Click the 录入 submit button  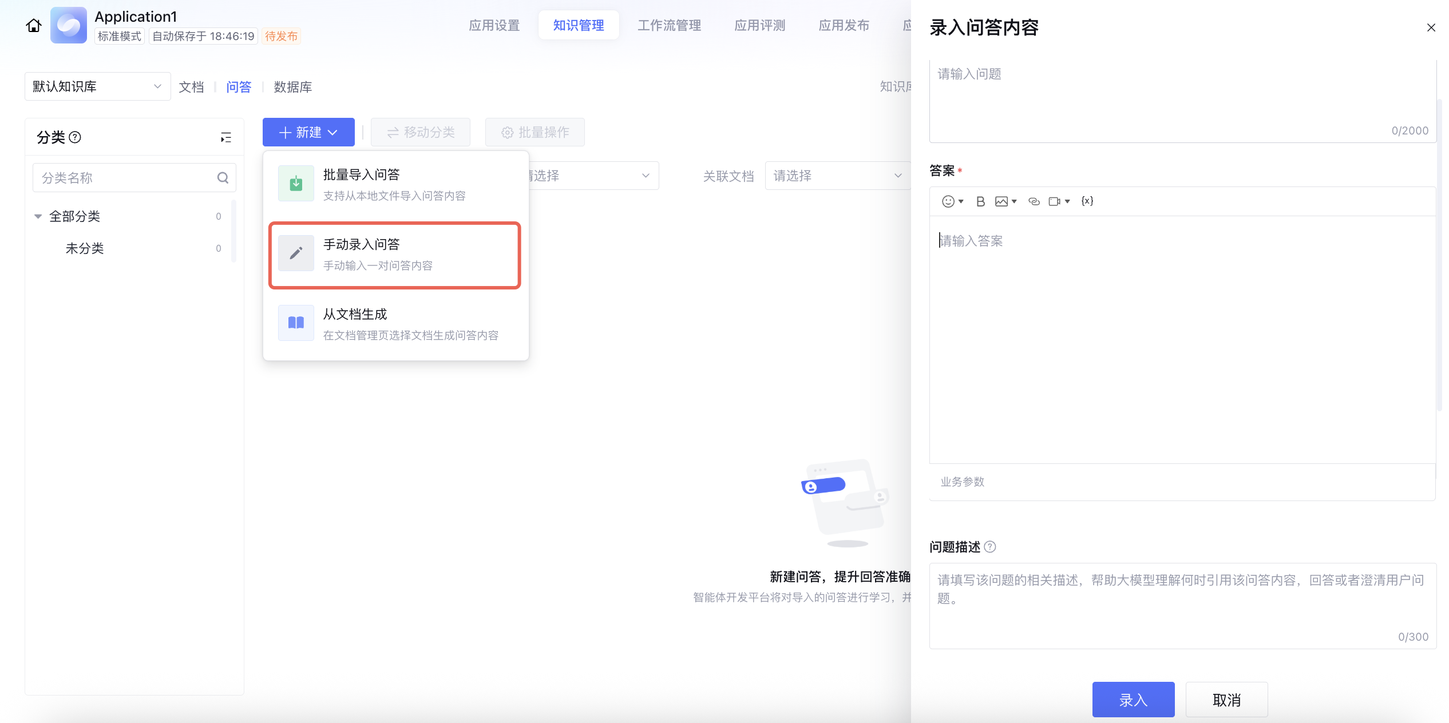(x=1133, y=700)
